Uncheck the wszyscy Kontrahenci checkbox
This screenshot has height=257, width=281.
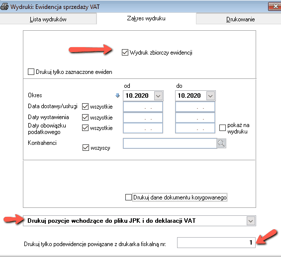point(86,148)
